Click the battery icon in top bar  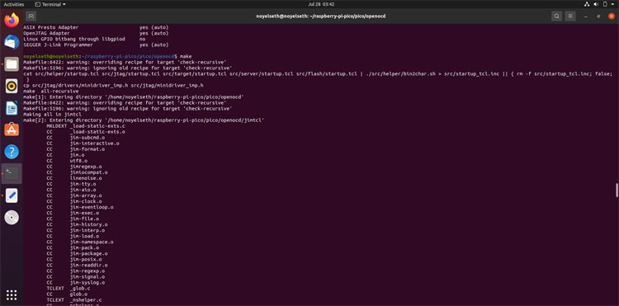point(605,4)
